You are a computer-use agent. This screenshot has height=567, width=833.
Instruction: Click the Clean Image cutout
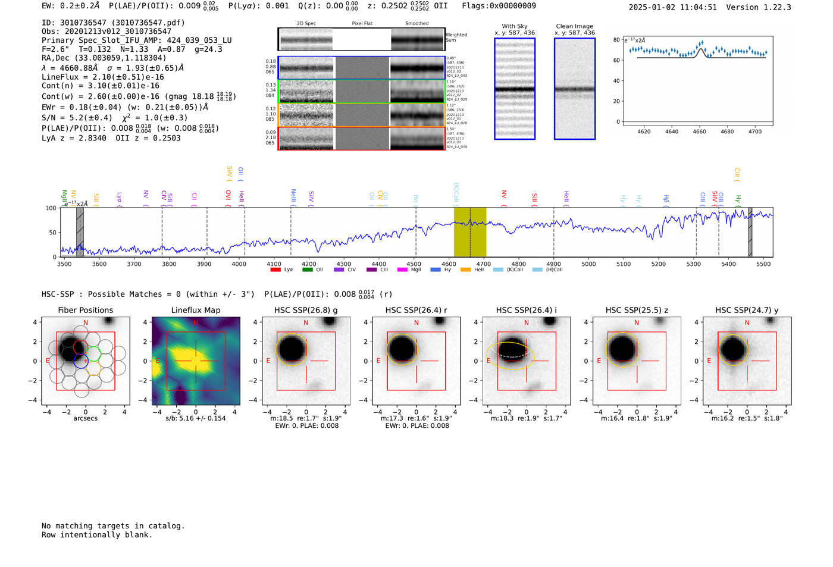(575, 89)
